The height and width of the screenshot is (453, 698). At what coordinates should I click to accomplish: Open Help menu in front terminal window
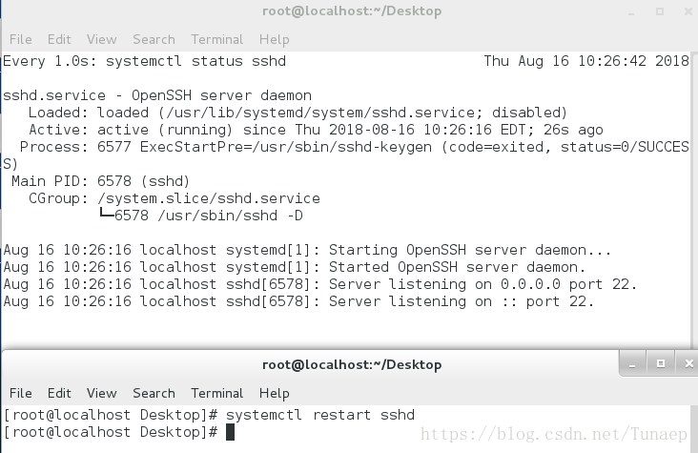275,393
